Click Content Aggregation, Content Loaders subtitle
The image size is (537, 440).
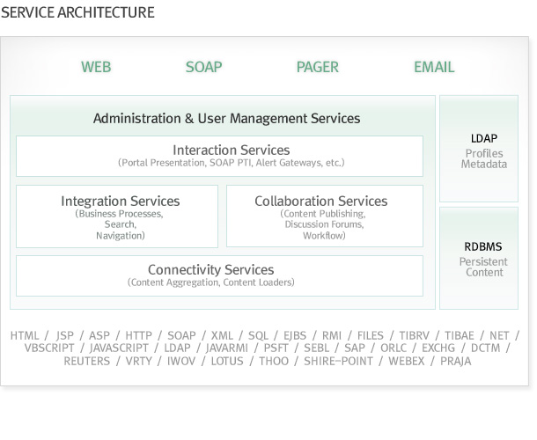tap(211, 282)
